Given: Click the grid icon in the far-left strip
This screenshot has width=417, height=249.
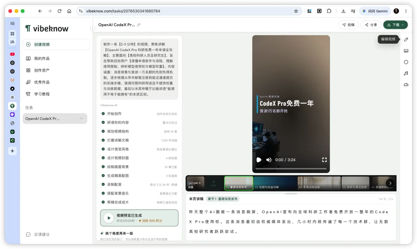Looking at the screenshot, I should coord(12,34).
